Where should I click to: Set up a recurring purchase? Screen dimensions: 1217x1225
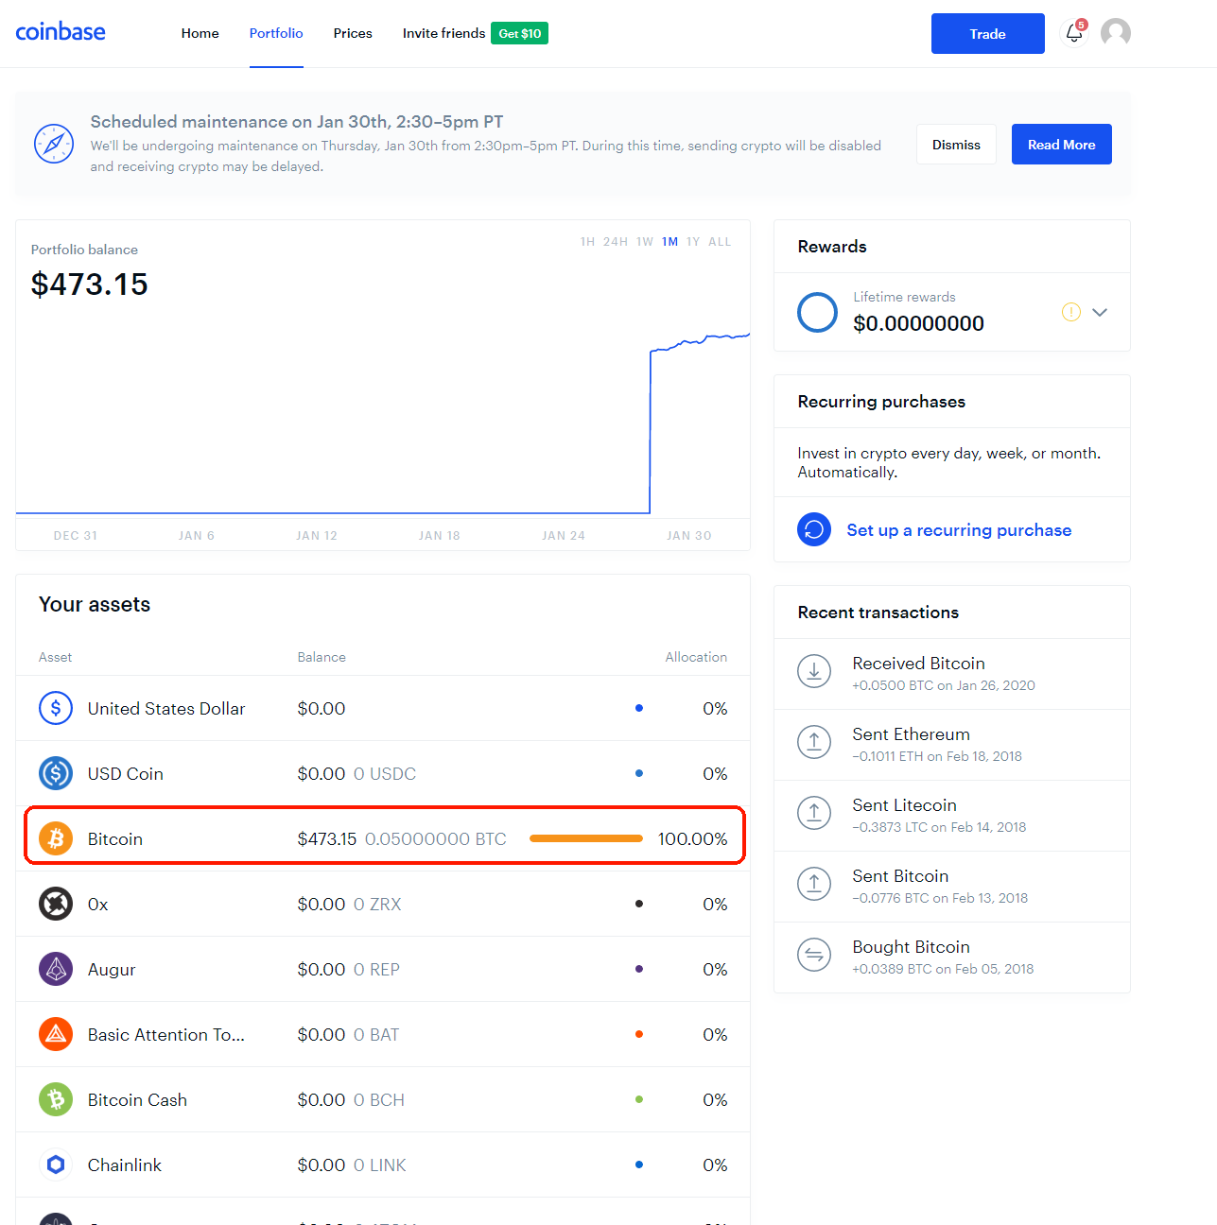coord(959,530)
